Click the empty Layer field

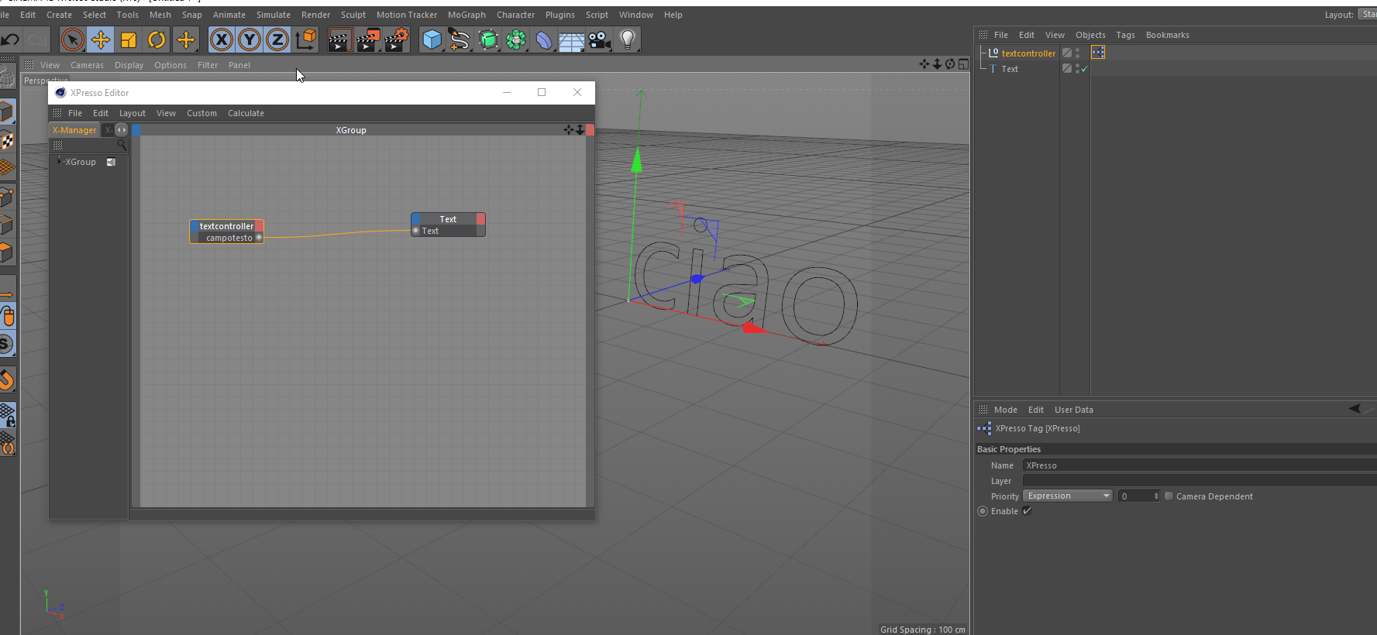click(x=1200, y=481)
